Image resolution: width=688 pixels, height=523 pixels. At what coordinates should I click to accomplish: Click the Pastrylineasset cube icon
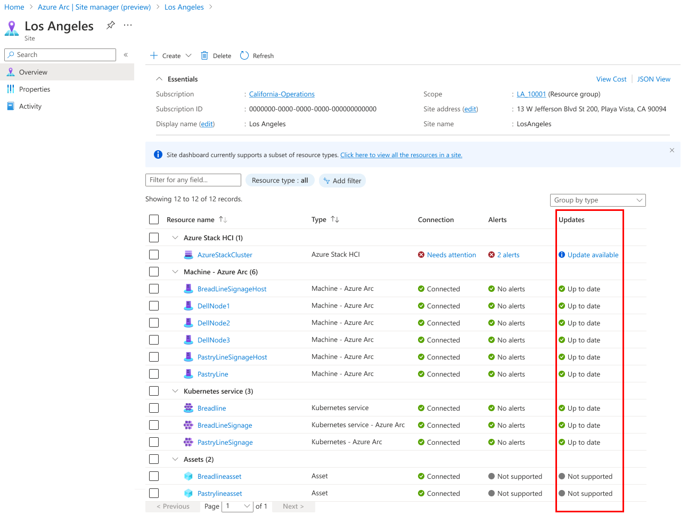(189, 493)
